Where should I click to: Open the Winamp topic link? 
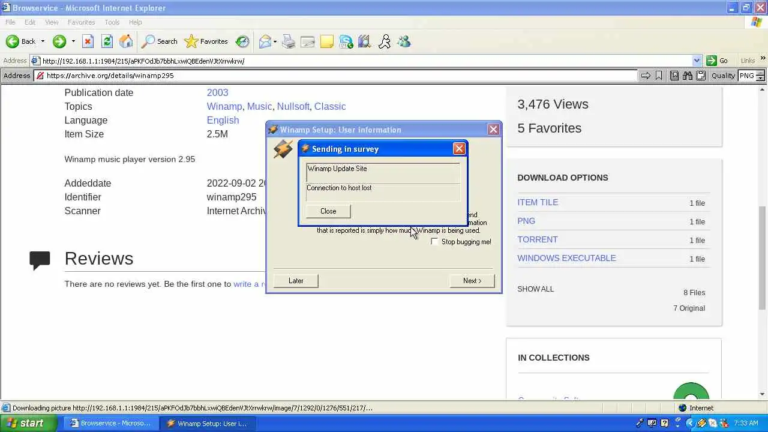[x=224, y=106]
